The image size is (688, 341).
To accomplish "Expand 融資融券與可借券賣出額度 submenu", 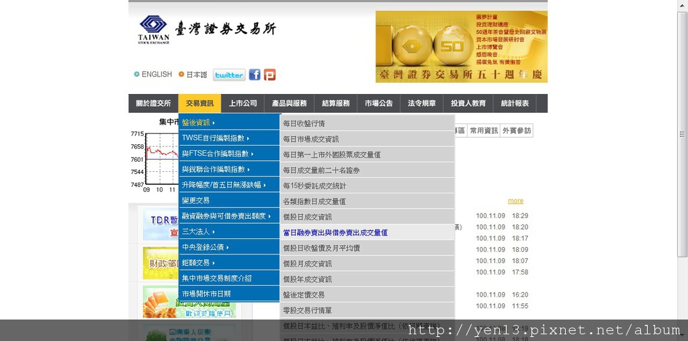I will [229, 216].
